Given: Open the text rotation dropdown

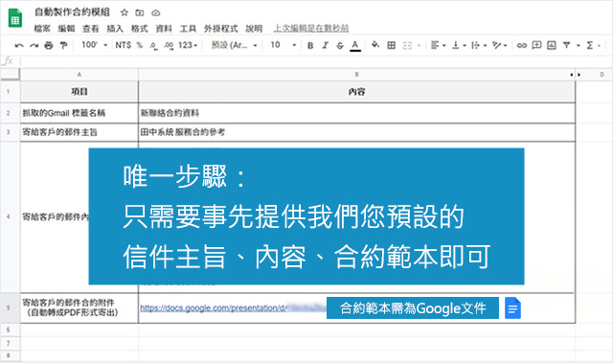Looking at the screenshot, I should 499,45.
